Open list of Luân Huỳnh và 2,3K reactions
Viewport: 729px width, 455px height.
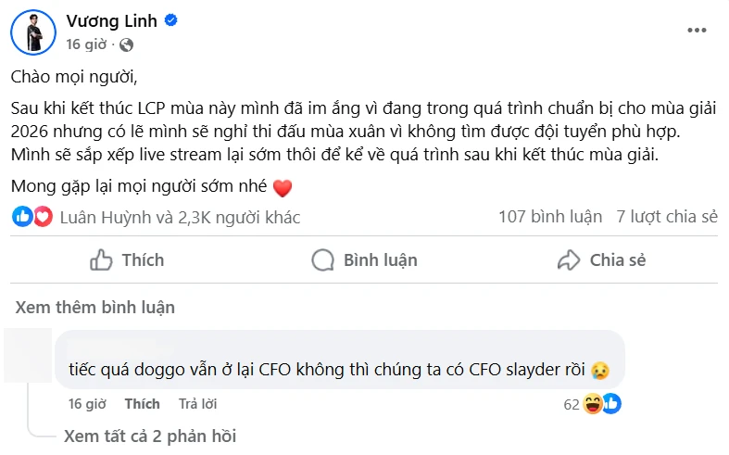click(x=180, y=217)
